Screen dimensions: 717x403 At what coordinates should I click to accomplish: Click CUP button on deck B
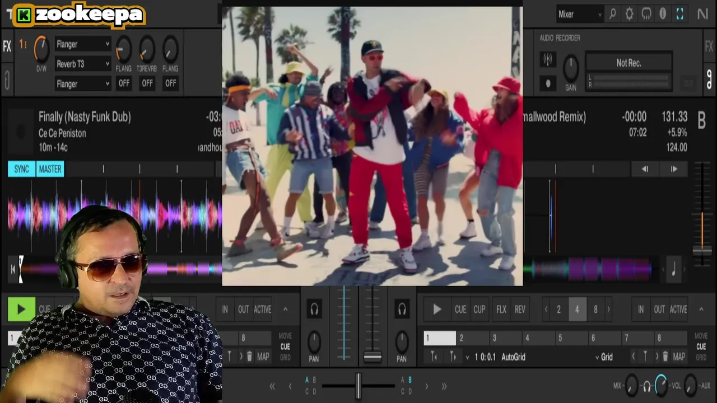pyautogui.click(x=479, y=310)
